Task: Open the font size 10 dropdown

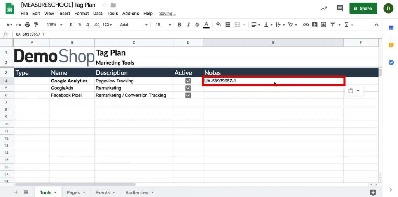Action: [x=163, y=24]
